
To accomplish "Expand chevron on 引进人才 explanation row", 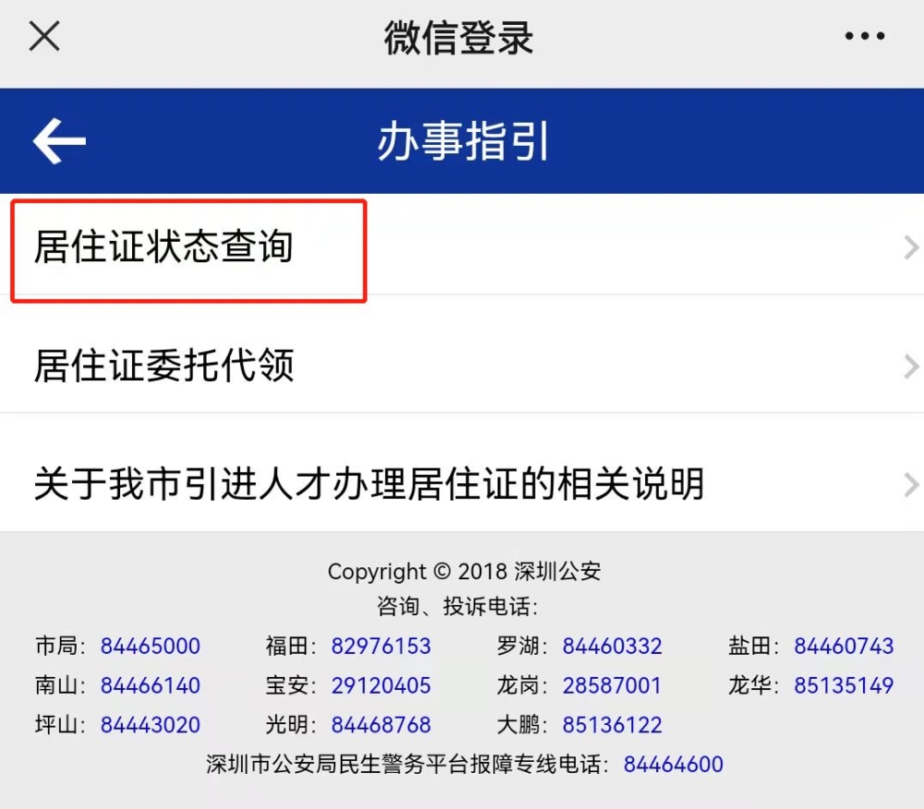I will click(911, 485).
